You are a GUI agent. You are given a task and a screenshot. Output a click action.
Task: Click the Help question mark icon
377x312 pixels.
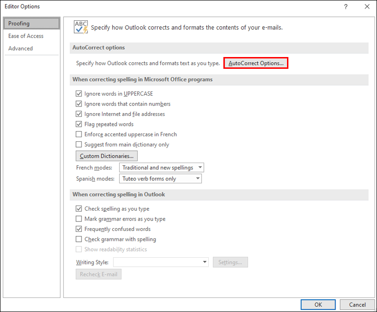click(346, 7)
